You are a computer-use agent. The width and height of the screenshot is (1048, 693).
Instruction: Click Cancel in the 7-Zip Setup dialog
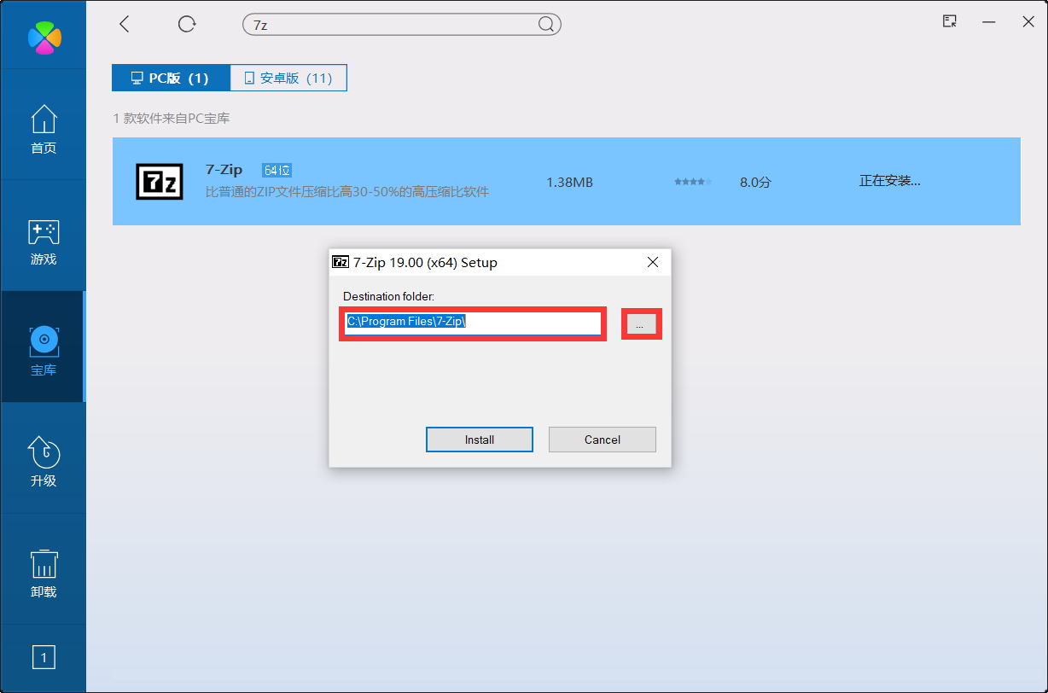603,440
